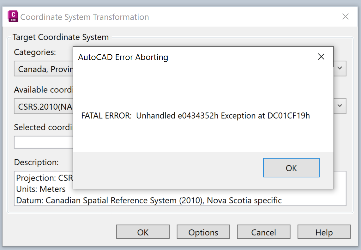Close the AutoCAD Error Aborting dialog
Screen dimensions: 361x250
pyautogui.click(x=321, y=57)
